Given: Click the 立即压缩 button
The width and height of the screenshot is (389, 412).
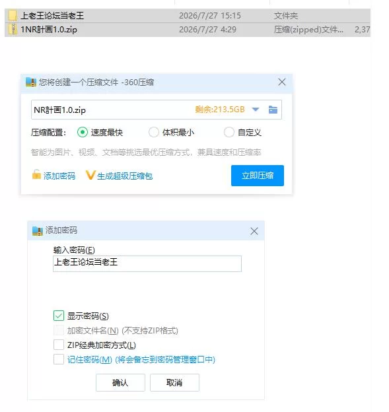Looking at the screenshot, I should point(258,176).
